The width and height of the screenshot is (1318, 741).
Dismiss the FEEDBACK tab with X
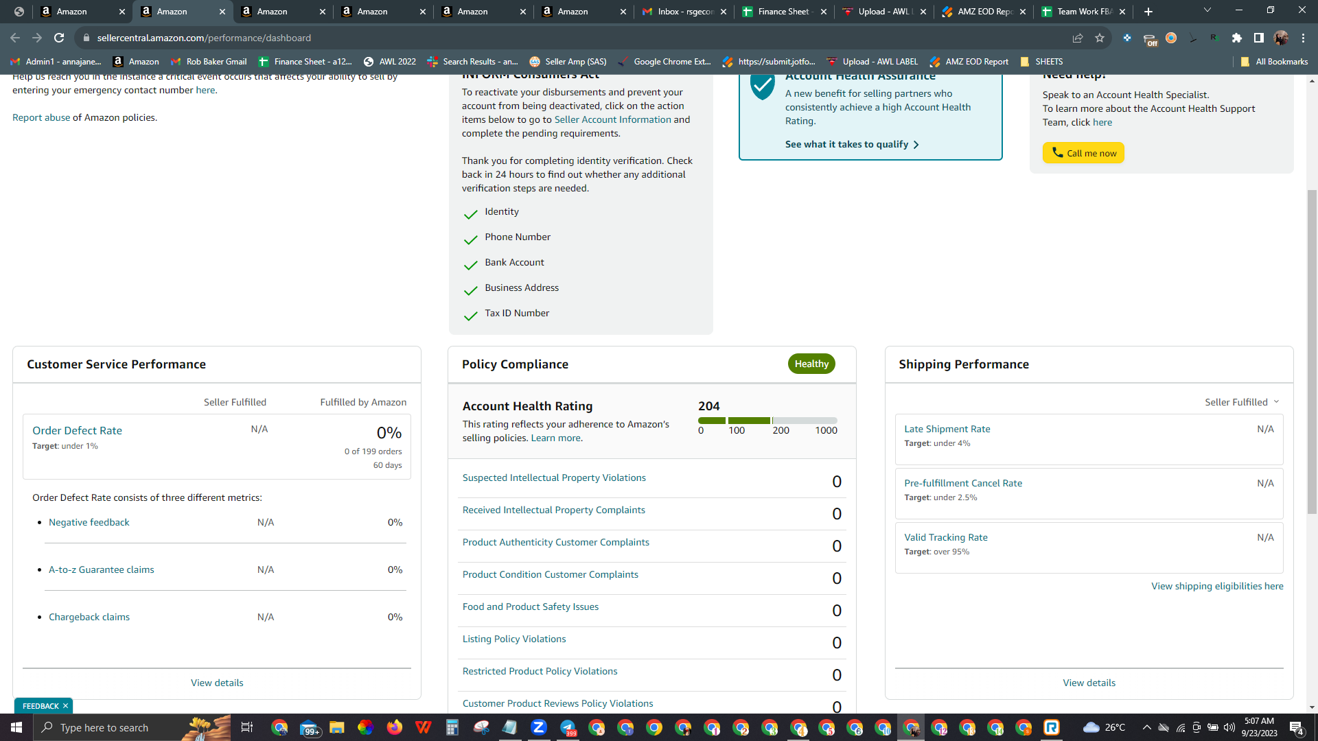(65, 706)
